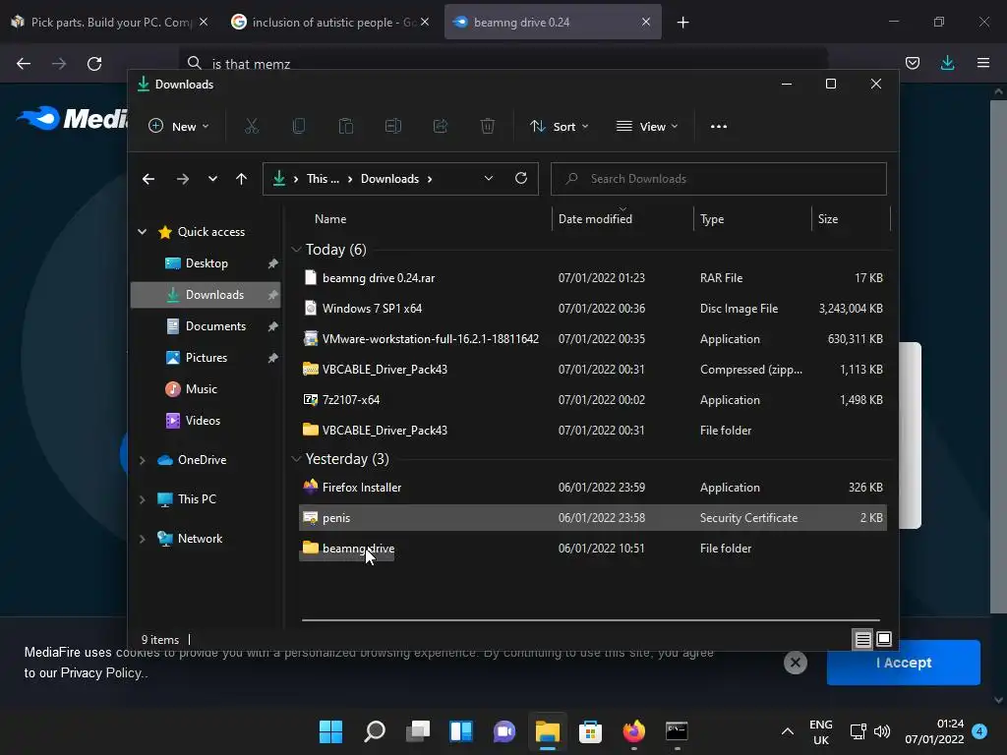Click Firefox browser back arrow
The height and width of the screenshot is (755, 1007).
24,64
